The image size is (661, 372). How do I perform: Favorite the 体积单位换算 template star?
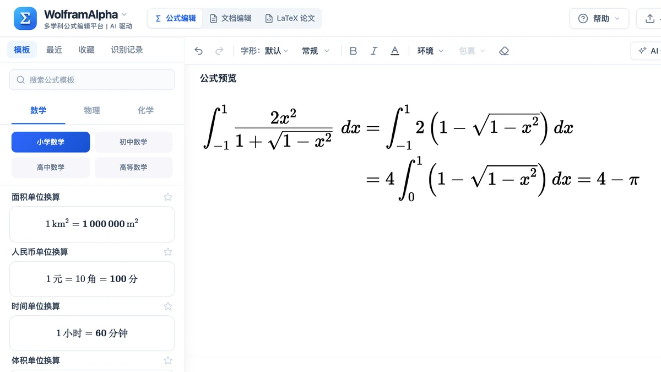[x=168, y=360]
